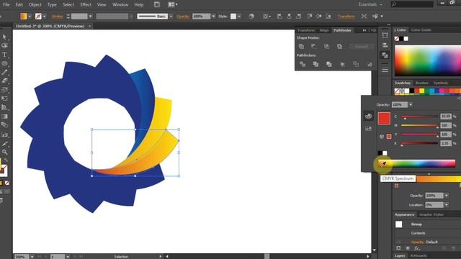Click the Unite shape mode icon
Screen dimensions: 461x259
point(301,46)
